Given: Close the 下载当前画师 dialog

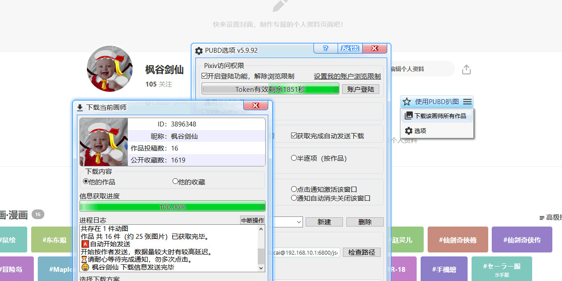Looking at the screenshot, I should tap(256, 105).
